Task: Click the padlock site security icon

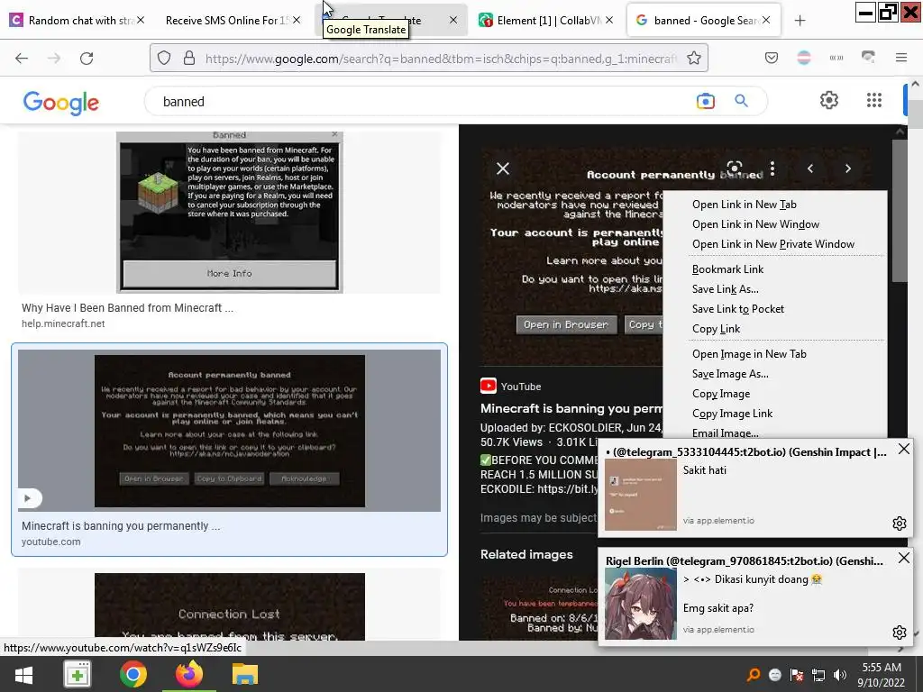Action: pos(189,58)
